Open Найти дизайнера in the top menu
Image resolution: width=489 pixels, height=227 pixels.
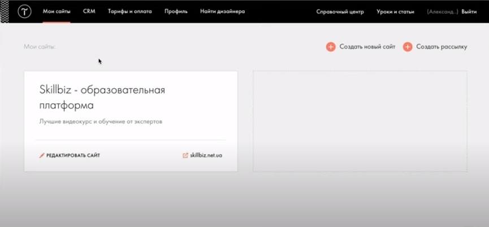pyautogui.click(x=222, y=11)
